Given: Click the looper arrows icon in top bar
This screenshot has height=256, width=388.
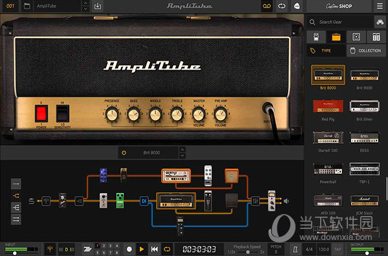Looking at the screenshot, I should point(281,6).
